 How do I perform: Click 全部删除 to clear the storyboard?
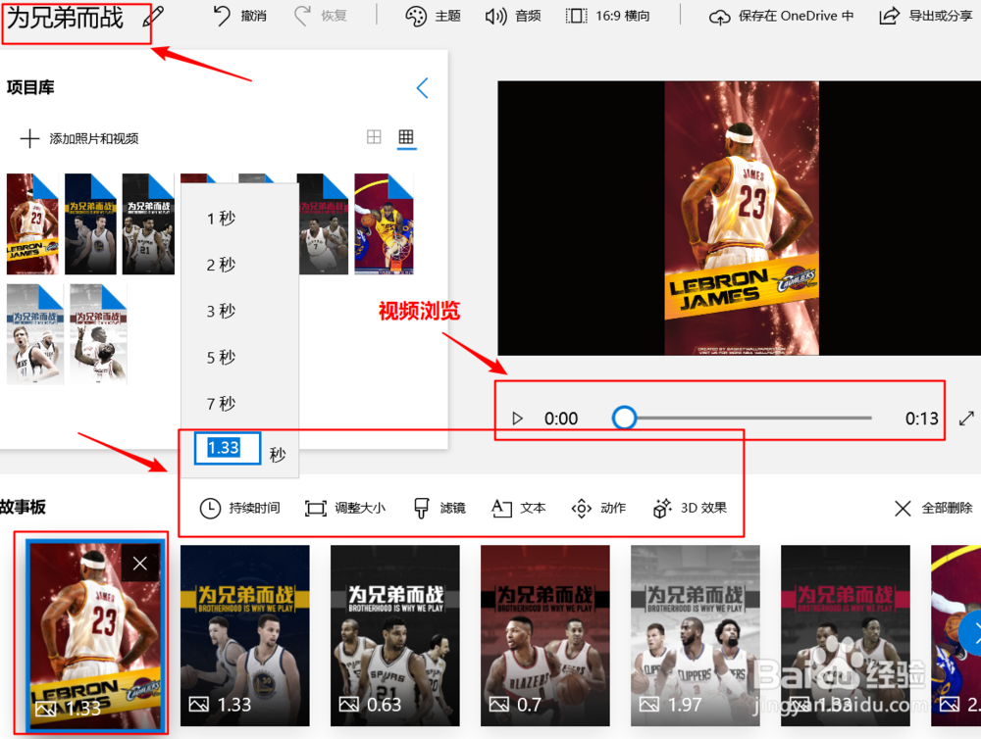point(934,508)
